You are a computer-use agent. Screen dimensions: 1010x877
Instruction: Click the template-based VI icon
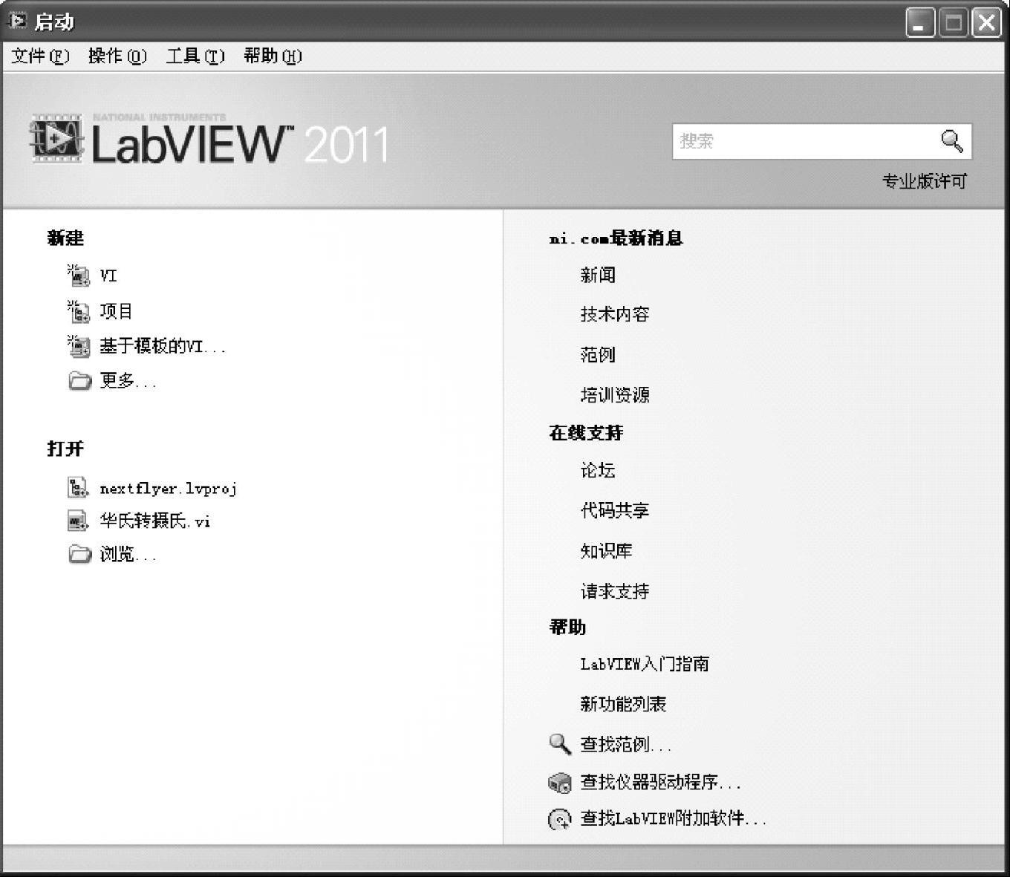click(x=78, y=345)
